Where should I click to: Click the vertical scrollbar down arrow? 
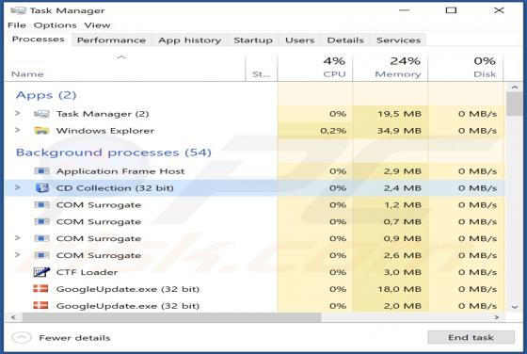click(515, 307)
